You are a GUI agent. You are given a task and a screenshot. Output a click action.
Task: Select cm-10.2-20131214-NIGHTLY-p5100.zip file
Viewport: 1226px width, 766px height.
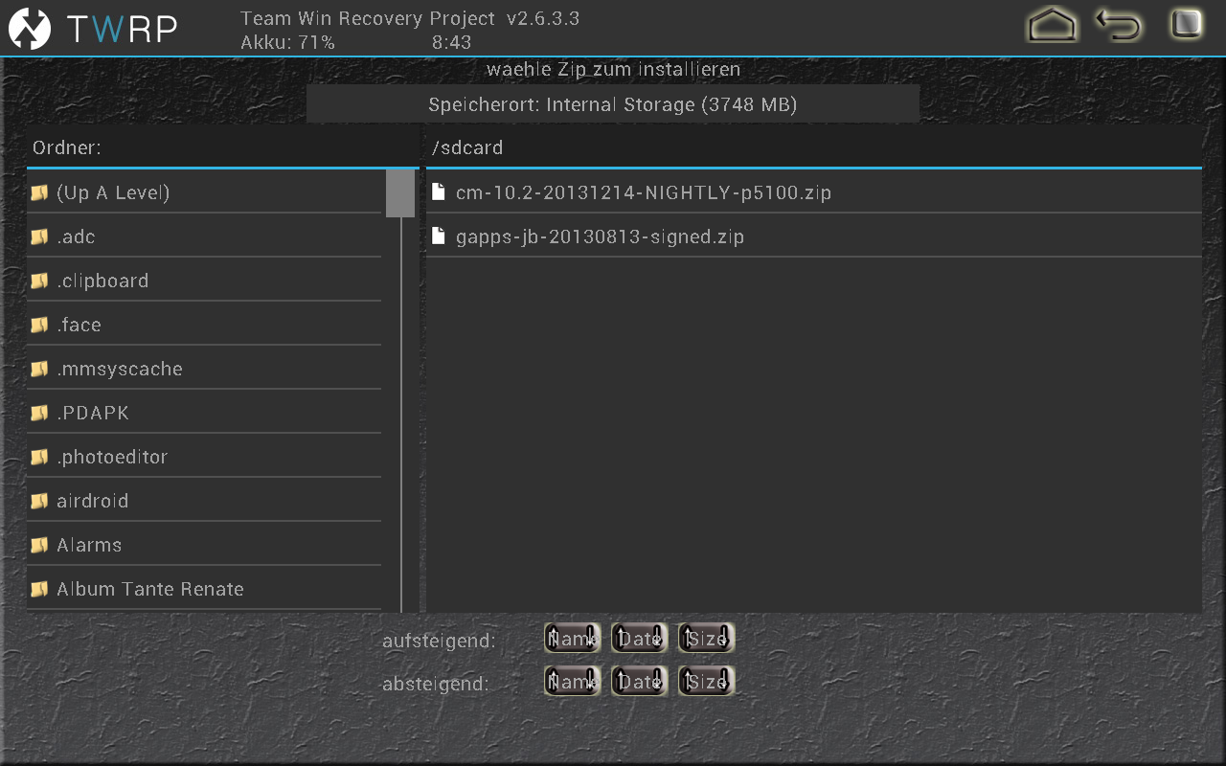click(x=644, y=192)
